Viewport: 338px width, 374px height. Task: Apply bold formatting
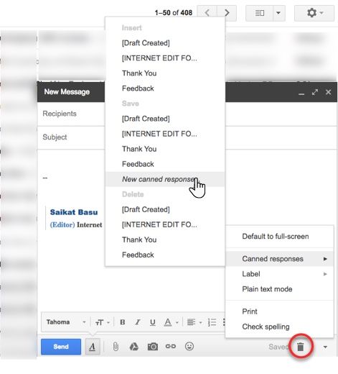point(123,322)
